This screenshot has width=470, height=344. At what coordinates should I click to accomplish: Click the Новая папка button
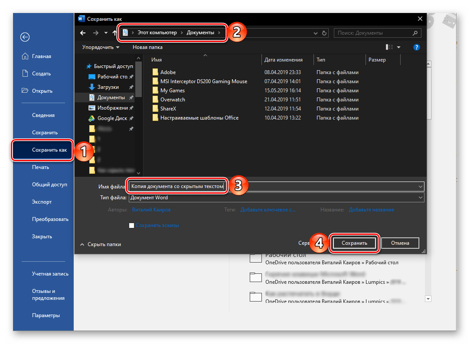click(x=147, y=47)
